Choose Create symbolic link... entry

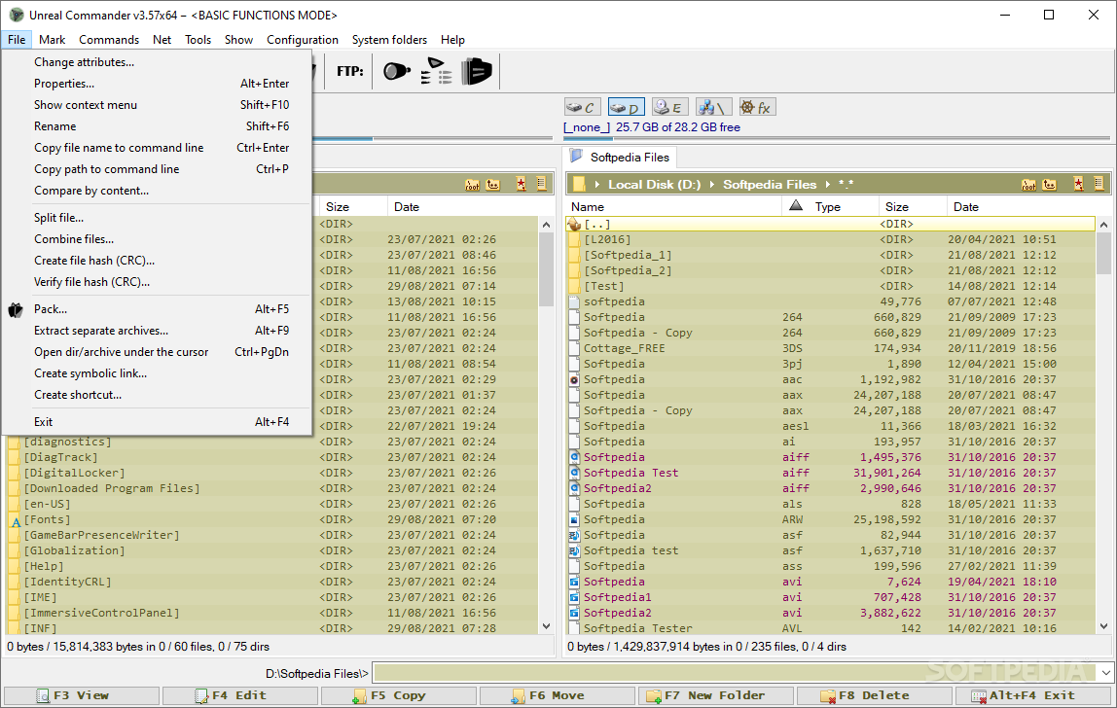(157, 373)
